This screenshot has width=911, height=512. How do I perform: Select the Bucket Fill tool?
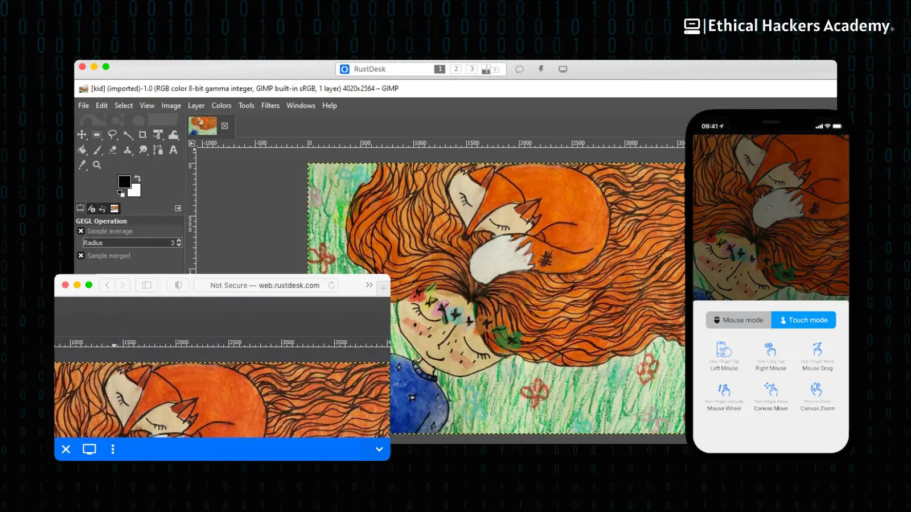[82, 150]
